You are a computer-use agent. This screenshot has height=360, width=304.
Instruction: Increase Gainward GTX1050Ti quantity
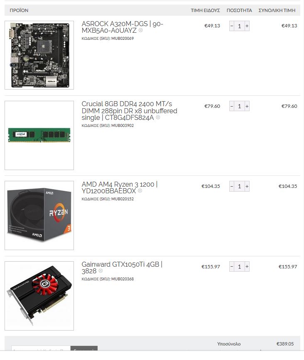click(247, 267)
